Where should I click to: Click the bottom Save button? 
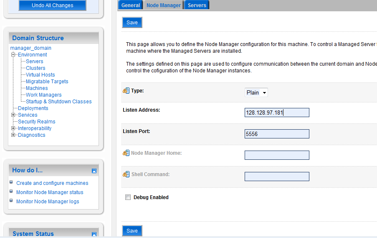pyautogui.click(x=132, y=231)
